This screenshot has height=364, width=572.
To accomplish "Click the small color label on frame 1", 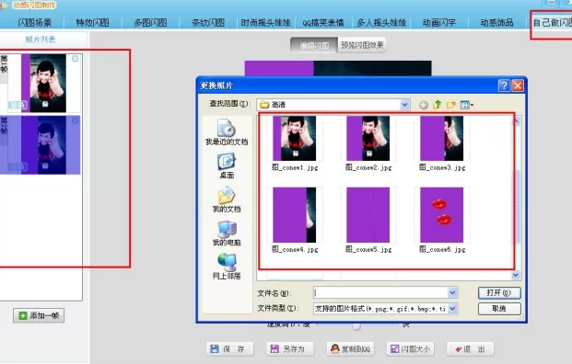I will pyautogui.click(x=18, y=105).
